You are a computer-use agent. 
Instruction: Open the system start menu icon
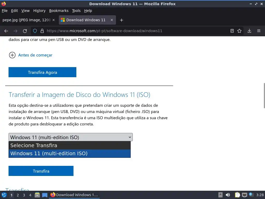point(4,195)
